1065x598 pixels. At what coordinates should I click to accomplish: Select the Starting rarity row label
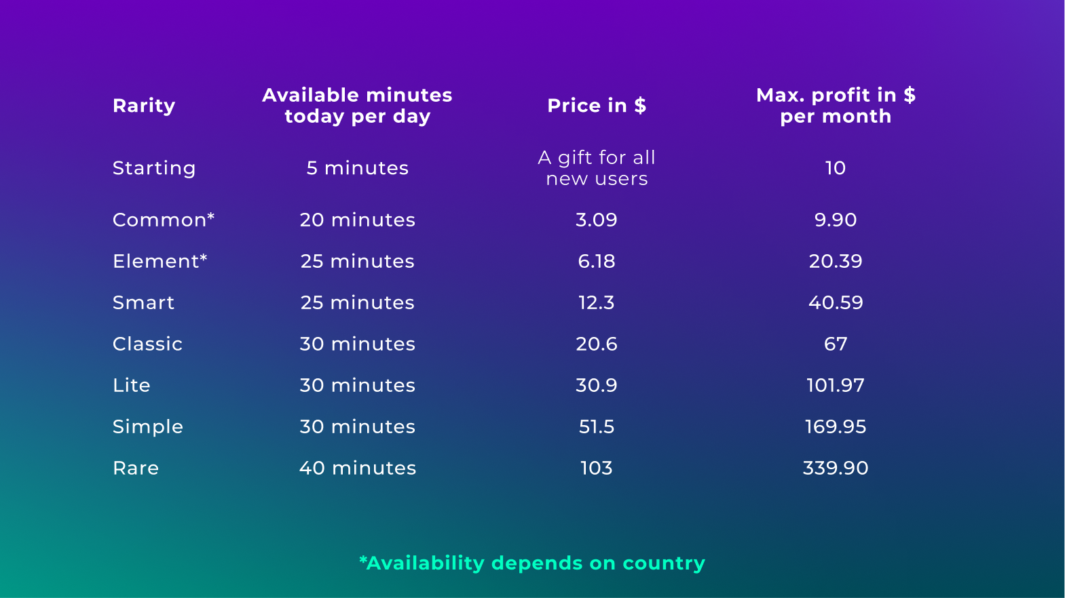point(154,168)
